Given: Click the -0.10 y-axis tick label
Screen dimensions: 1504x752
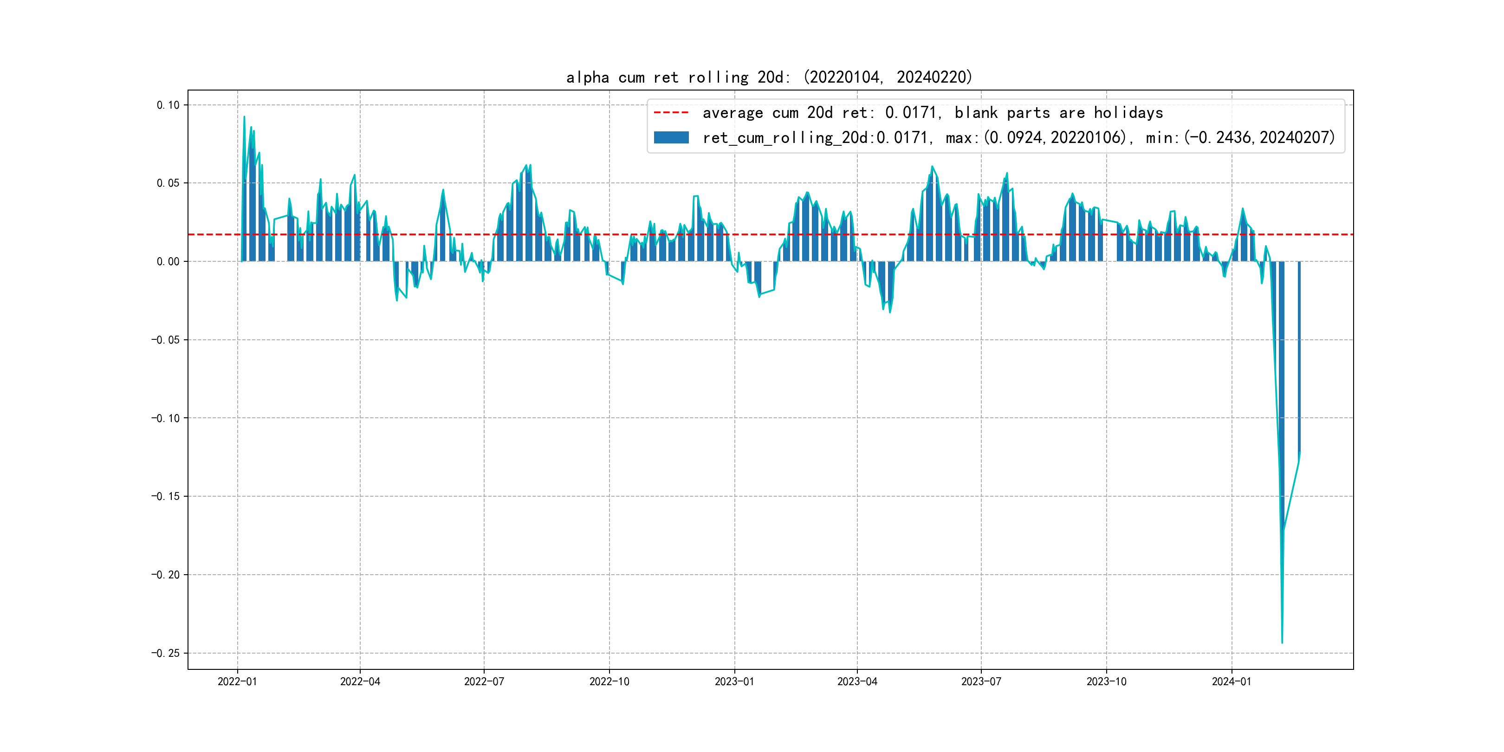Looking at the screenshot, I should click(x=165, y=418).
